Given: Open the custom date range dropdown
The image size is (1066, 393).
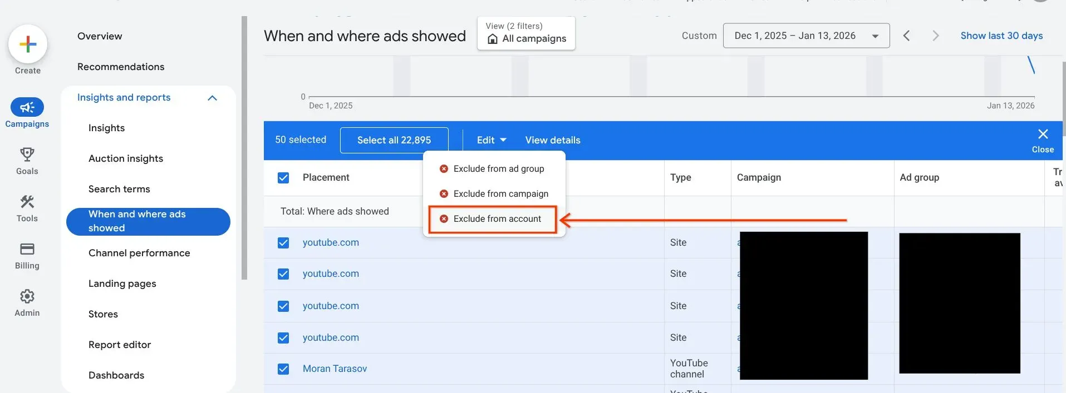Looking at the screenshot, I should tap(806, 36).
